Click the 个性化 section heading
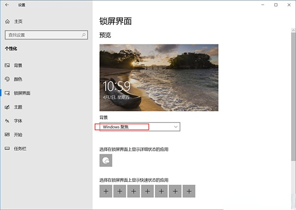The width and height of the screenshot is (296, 210). point(11,48)
